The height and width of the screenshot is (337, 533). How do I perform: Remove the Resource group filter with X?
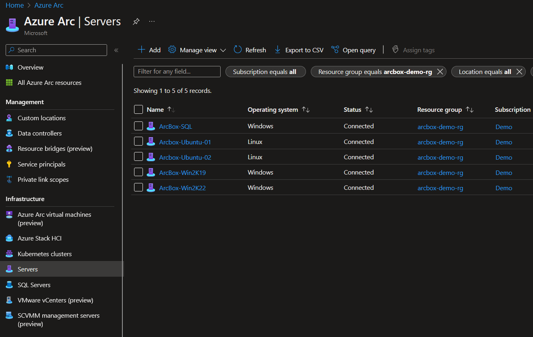(440, 72)
